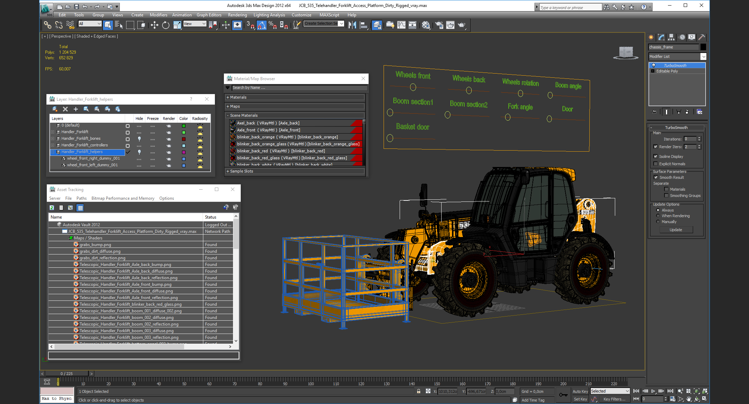The image size is (749, 404).
Task: Activate the Select Object tool
Action: click(108, 25)
